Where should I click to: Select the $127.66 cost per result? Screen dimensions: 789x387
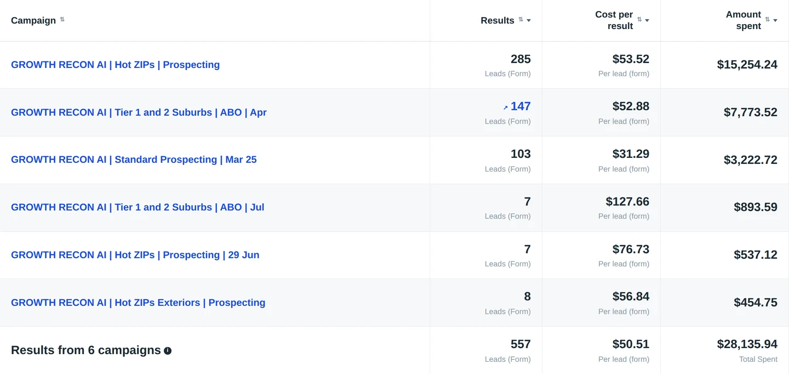(x=627, y=202)
